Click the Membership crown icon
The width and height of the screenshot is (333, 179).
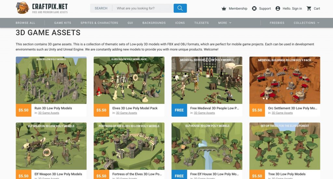224,8
